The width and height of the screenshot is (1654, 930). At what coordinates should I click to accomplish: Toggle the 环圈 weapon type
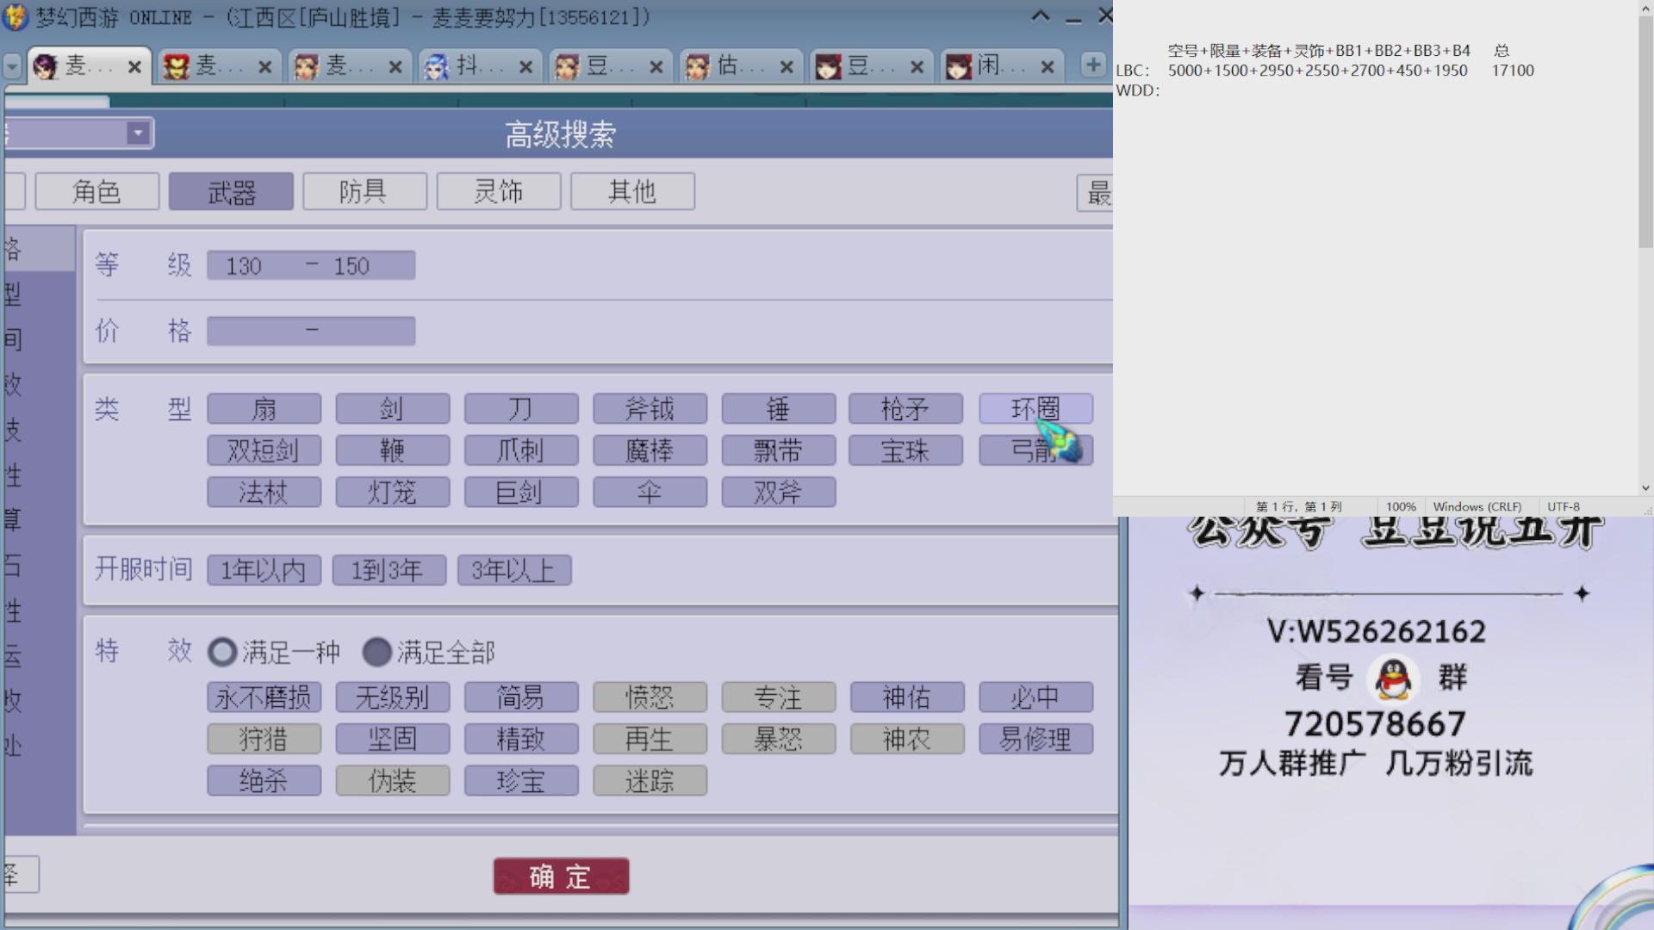[x=1035, y=409]
